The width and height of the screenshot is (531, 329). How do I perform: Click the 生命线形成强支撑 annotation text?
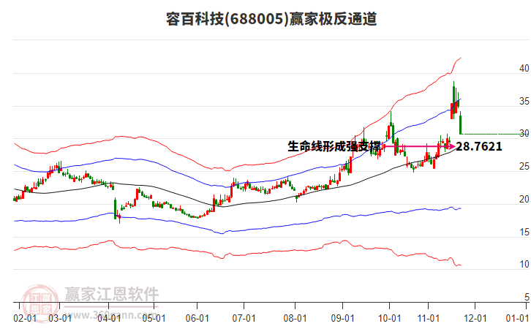click(334, 146)
